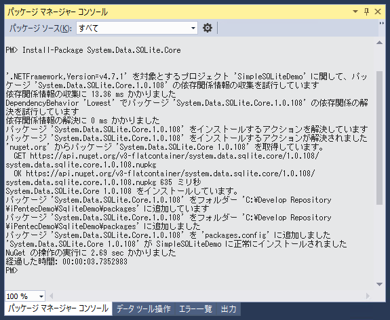Viewport: 390px width, 320px height.
Task: Open NuGet package manager settings gear
Action: 207,28
